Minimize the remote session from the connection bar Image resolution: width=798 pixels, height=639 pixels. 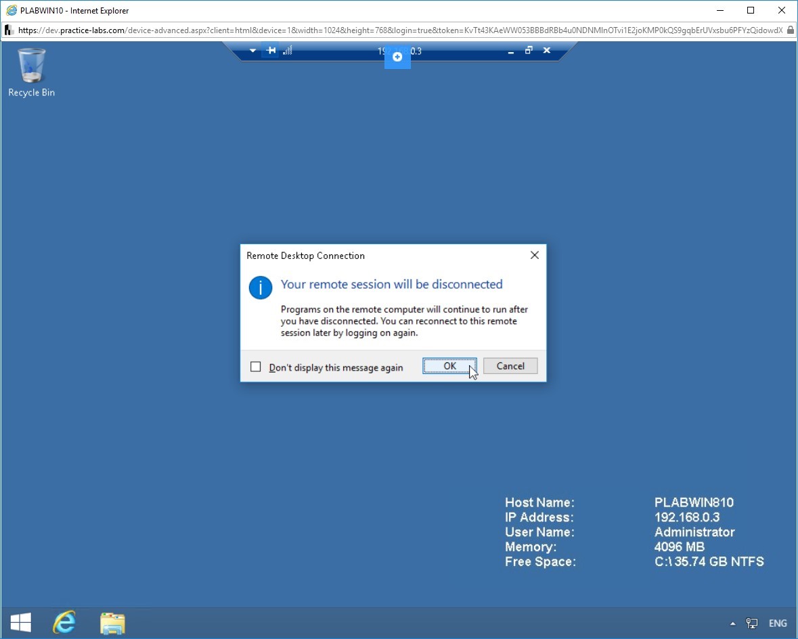pyautogui.click(x=510, y=51)
